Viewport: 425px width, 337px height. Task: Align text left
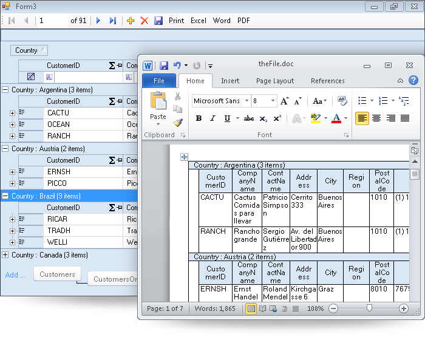(362, 118)
